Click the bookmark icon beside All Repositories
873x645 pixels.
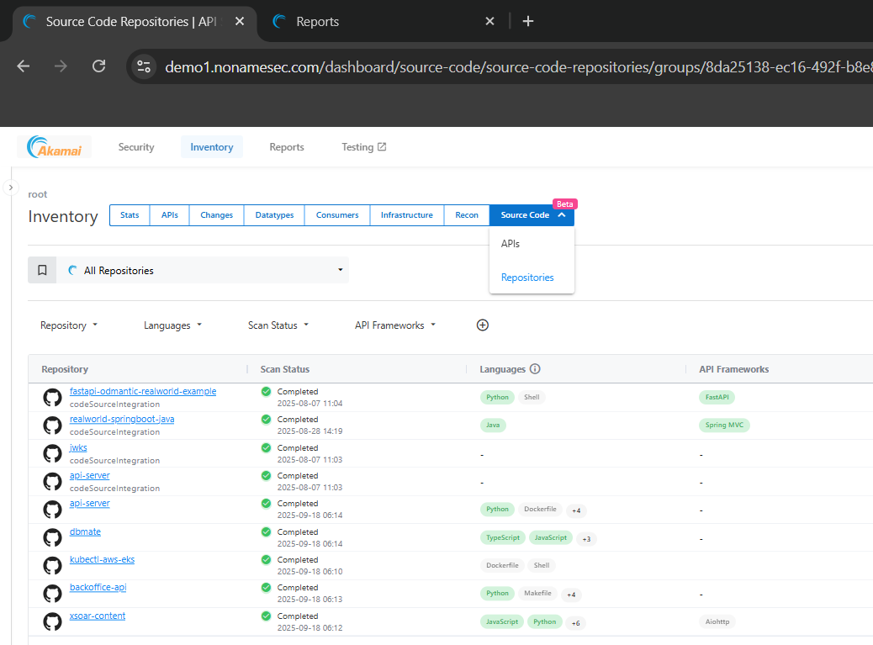pyautogui.click(x=42, y=271)
